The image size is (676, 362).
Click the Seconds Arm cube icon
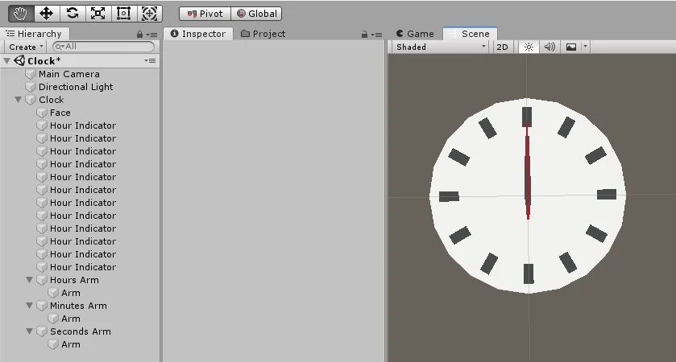click(x=42, y=332)
